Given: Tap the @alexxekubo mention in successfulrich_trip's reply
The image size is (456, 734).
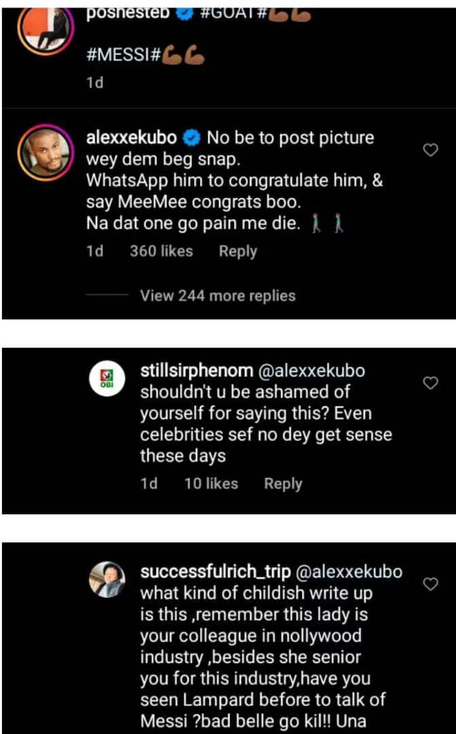Looking at the screenshot, I should pos(349,572).
